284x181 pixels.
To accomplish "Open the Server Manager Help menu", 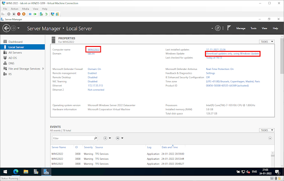I will click(276, 28).
